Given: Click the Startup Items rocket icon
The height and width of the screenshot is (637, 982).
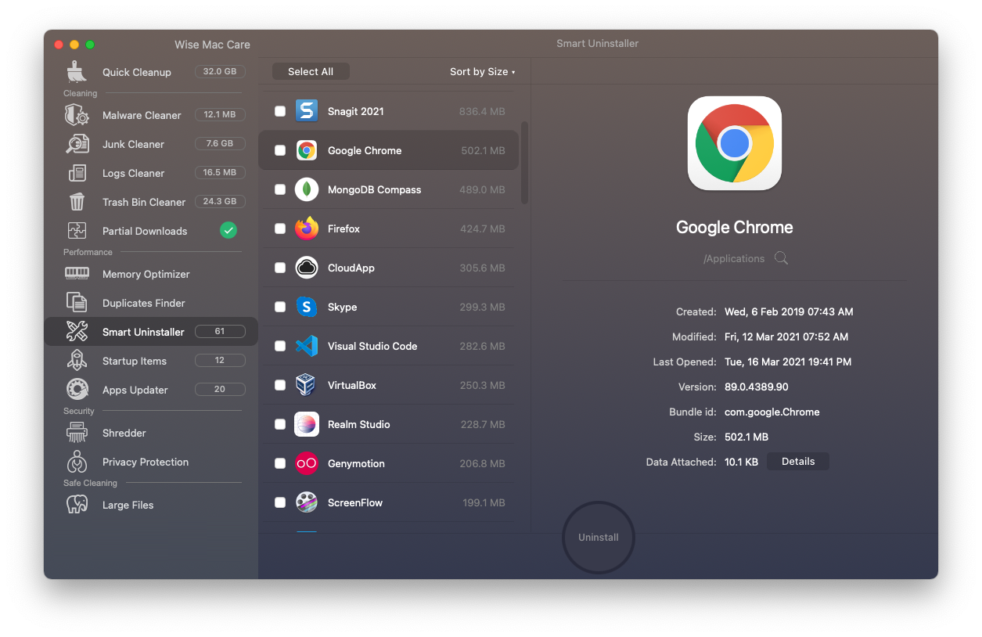Looking at the screenshot, I should (77, 361).
